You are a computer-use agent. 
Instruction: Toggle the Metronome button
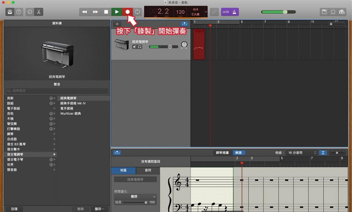click(x=234, y=12)
